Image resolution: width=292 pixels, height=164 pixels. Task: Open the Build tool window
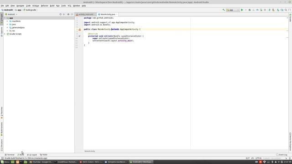pos(21,155)
